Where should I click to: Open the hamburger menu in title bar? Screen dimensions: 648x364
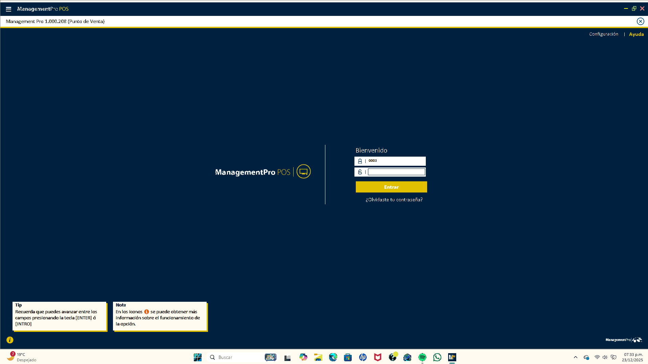point(8,9)
